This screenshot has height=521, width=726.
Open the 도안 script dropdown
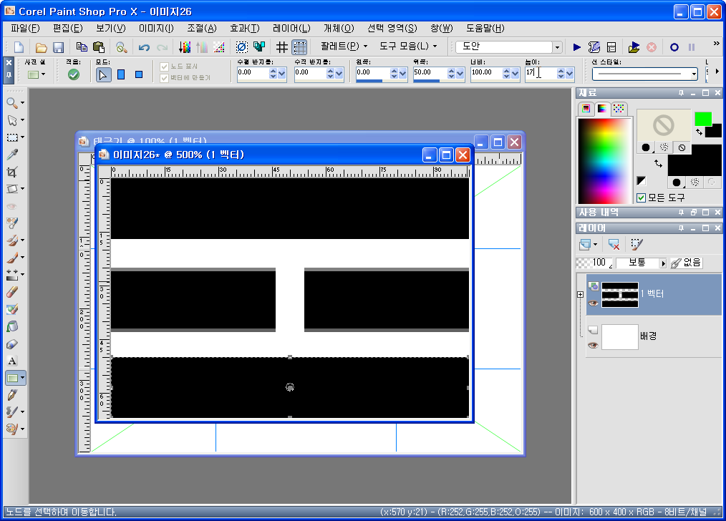[557, 47]
